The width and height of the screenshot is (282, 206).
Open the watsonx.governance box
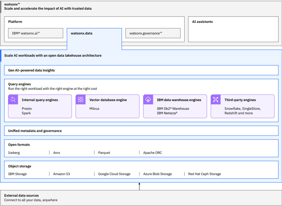coord(153,33)
